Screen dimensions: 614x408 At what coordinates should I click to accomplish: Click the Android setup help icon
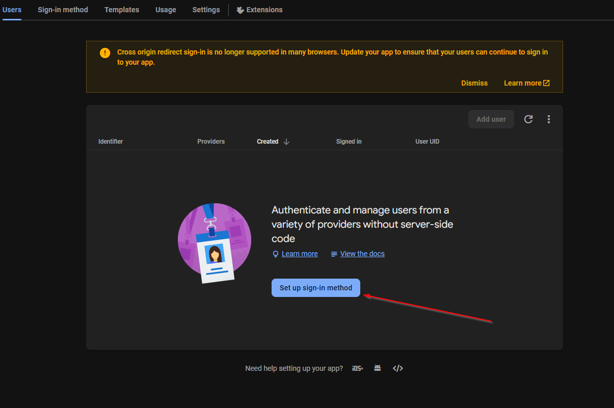(x=377, y=368)
